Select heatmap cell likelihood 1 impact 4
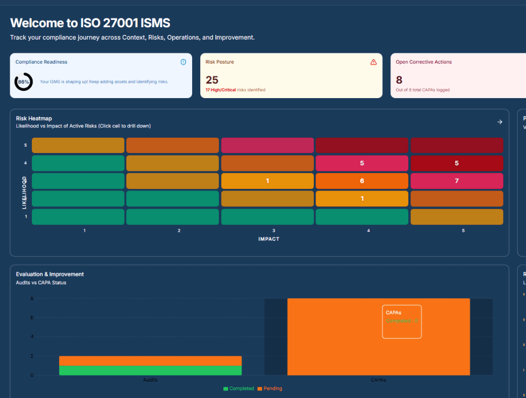 pyautogui.click(x=362, y=217)
